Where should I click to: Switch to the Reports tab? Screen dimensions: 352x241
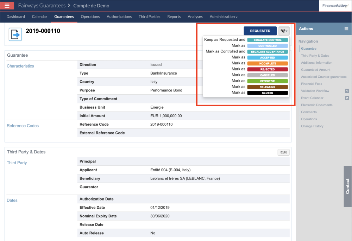(174, 17)
